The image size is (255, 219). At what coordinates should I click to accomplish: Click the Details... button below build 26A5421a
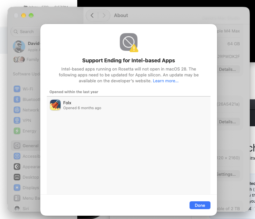(x=228, y=122)
